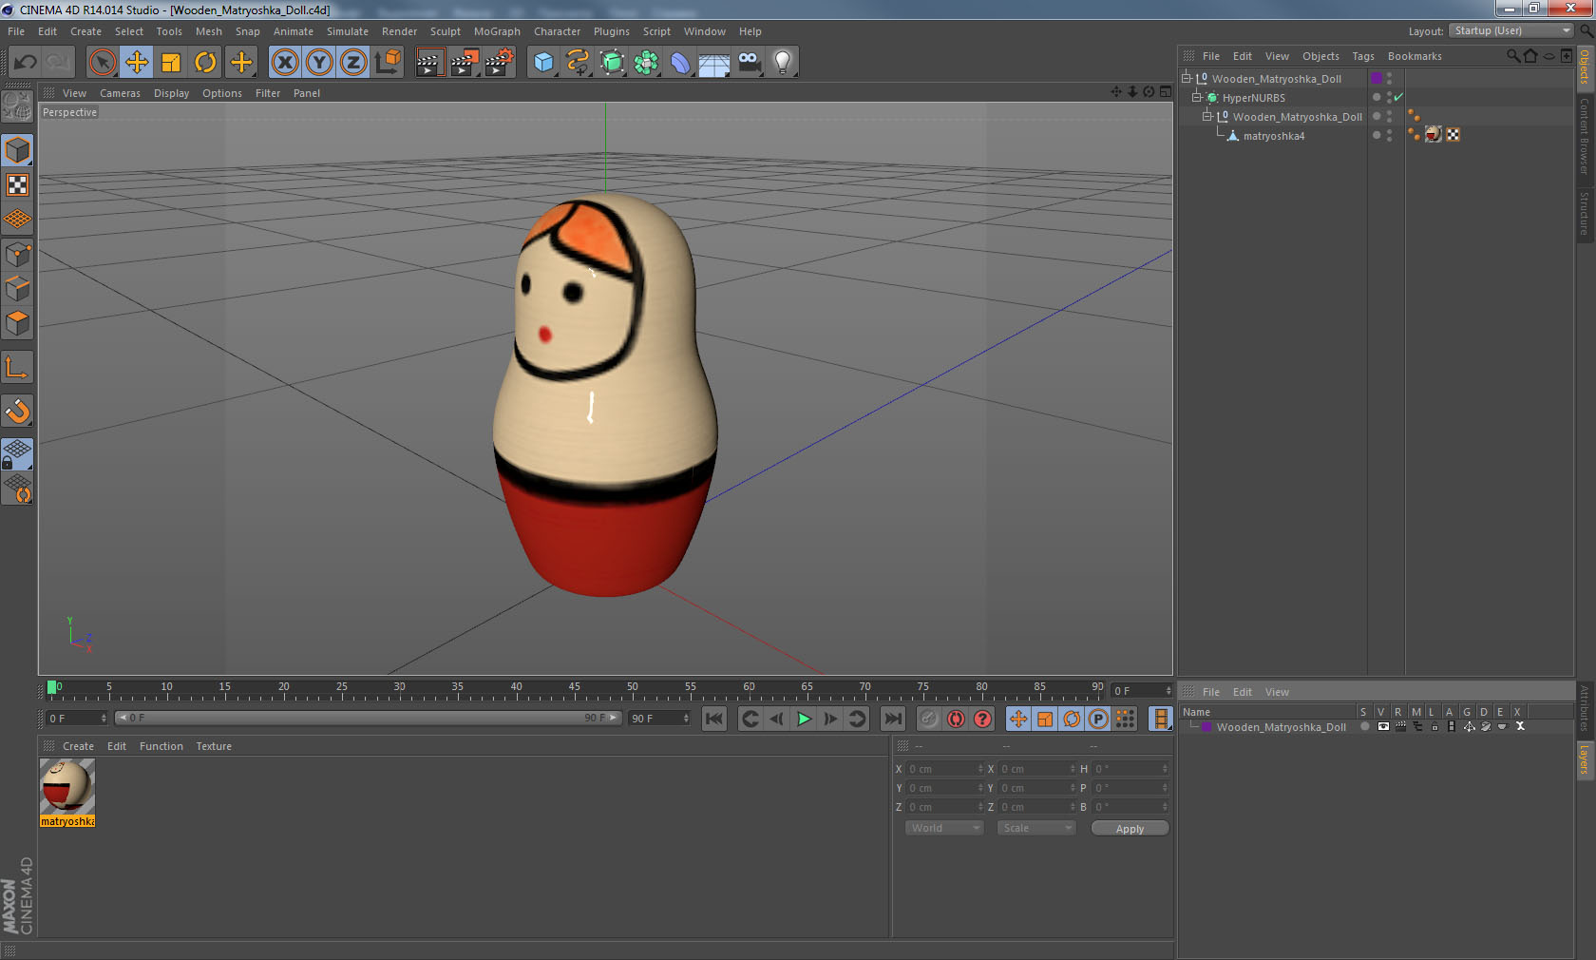Add a Light object

[x=783, y=63]
